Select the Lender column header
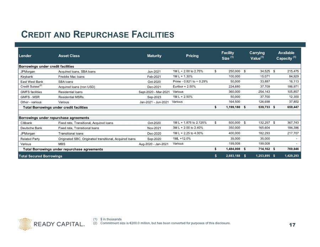Viewport: 320px width, 247px height. point(25,56)
